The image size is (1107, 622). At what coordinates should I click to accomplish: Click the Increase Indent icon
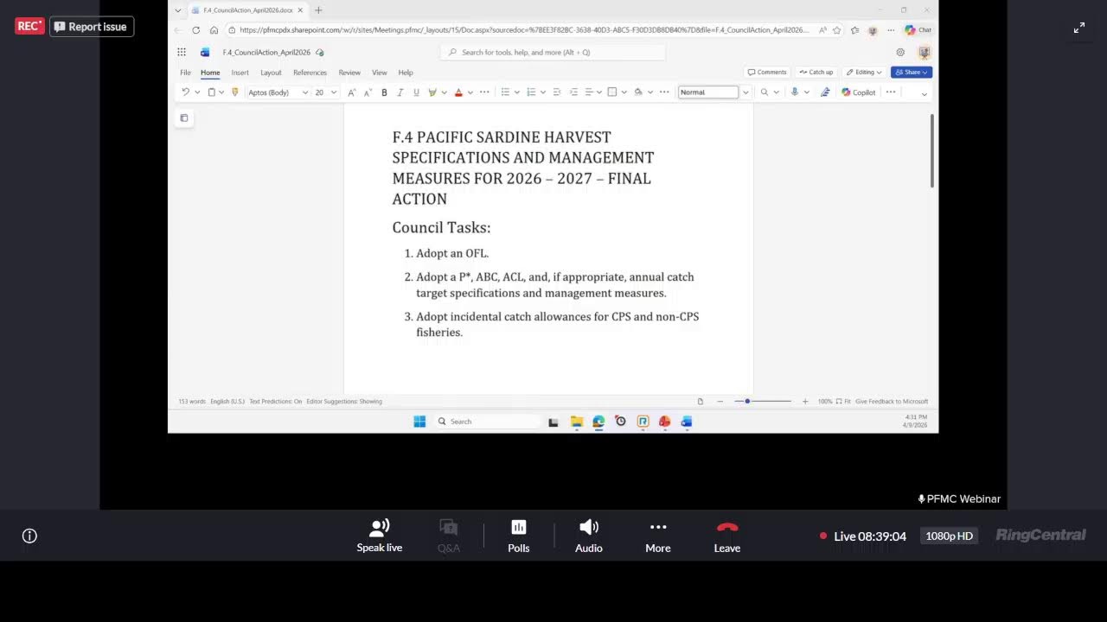[573, 92]
